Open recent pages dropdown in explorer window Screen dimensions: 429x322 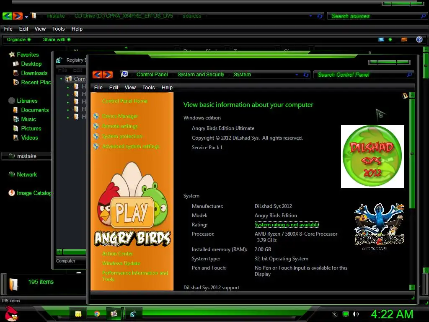coord(26,17)
